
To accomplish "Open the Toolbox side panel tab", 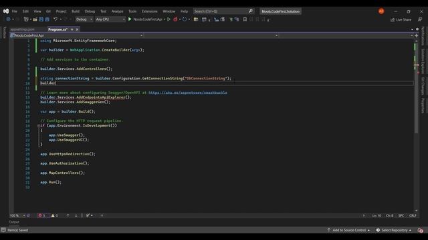I will click(x=5, y=33).
